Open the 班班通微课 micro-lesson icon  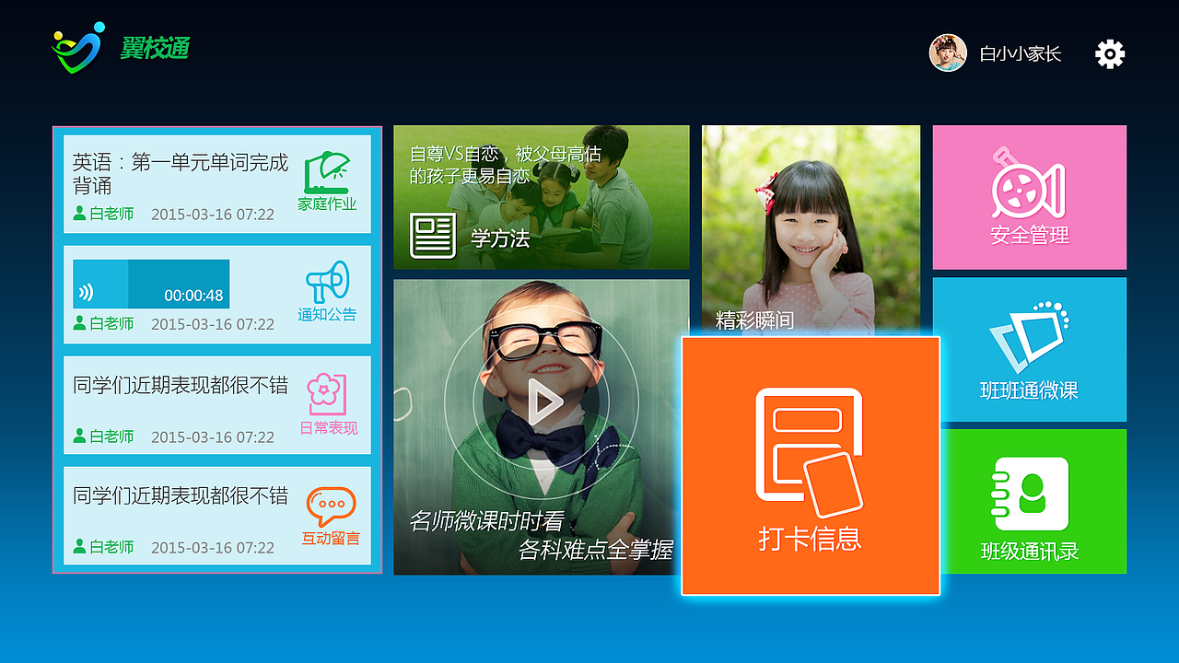pos(1028,341)
